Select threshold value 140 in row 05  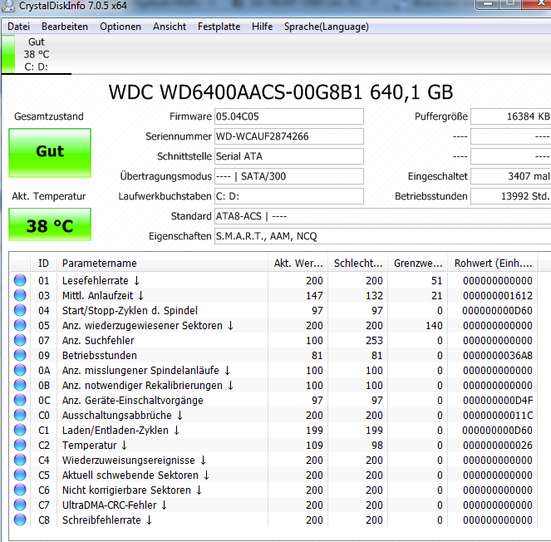(434, 326)
